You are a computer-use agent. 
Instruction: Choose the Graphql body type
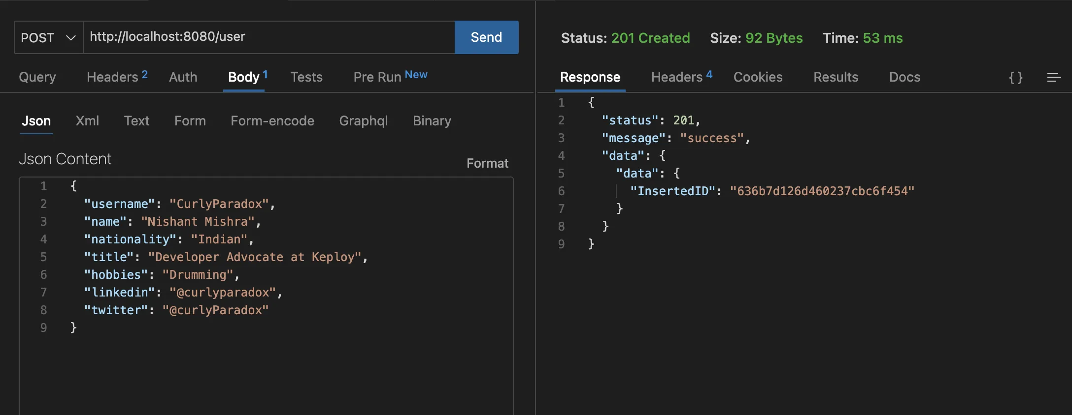click(364, 121)
